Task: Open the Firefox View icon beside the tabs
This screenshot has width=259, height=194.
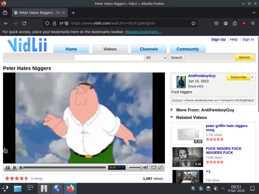Action: pyautogui.click(x=5, y=13)
